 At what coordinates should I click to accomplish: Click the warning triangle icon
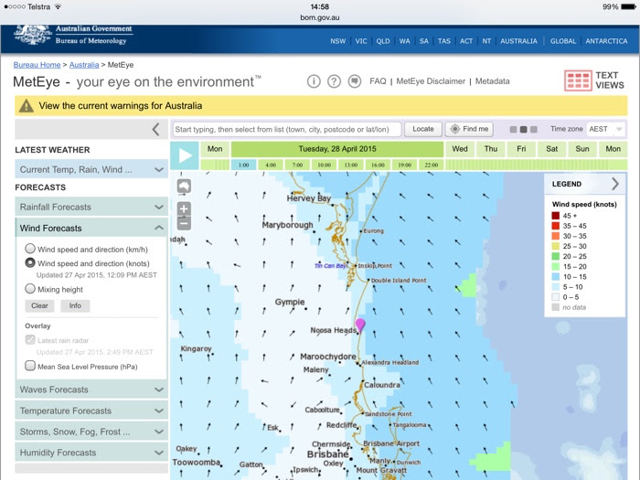click(x=27, y=106)
